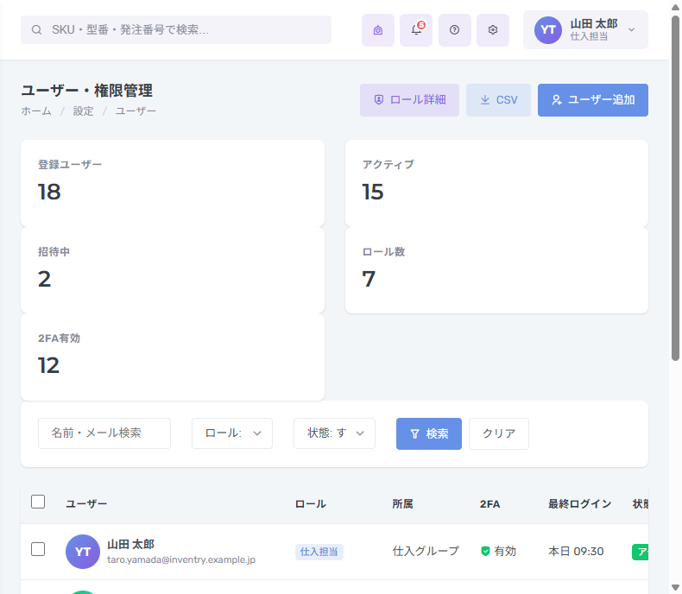The image size is (682, 594).
Task: Open the warehouse home icon button
Action: click(x=378, y=30)
